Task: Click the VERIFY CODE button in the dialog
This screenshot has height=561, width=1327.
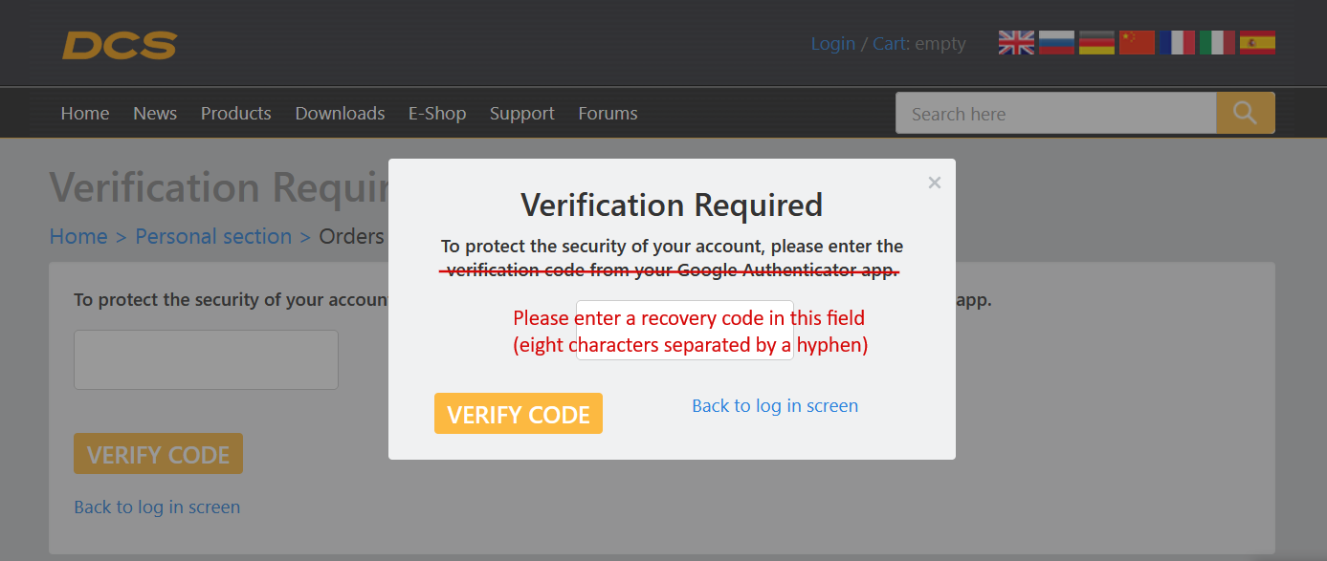Action: [x=518, y=414]
